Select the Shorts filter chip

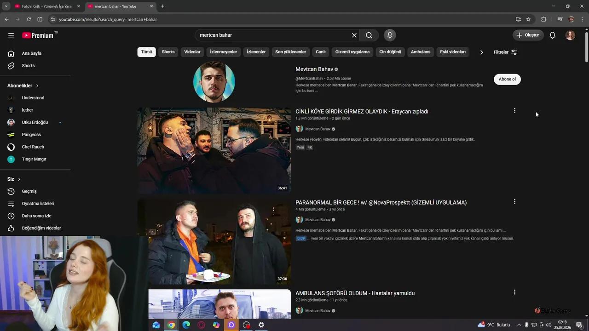coord(168,52)
